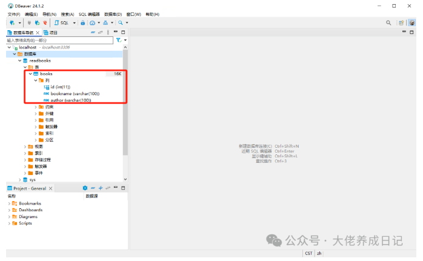Image resolution: width=423 pixels, height=261 pixels.
Task: Expand the Bookmarks folder
Action: click(9, 203)
